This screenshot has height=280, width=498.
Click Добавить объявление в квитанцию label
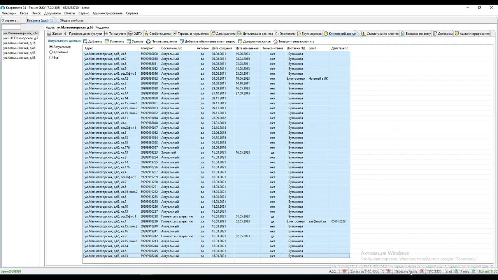210,41
